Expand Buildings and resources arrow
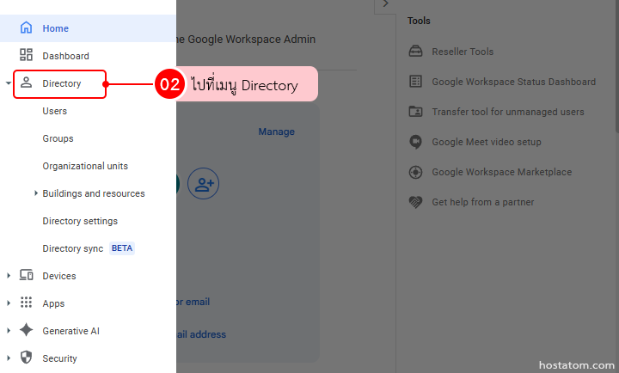 (x=35, y=193)
